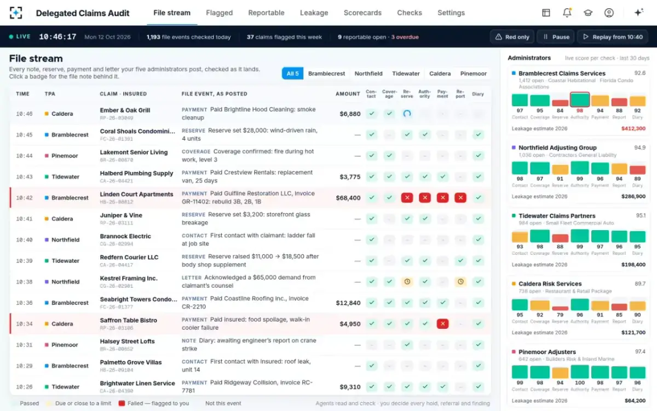Click Palmetto Grove Villas passed Contact badge
Screen dimensions: 657x411
(371, 366)
